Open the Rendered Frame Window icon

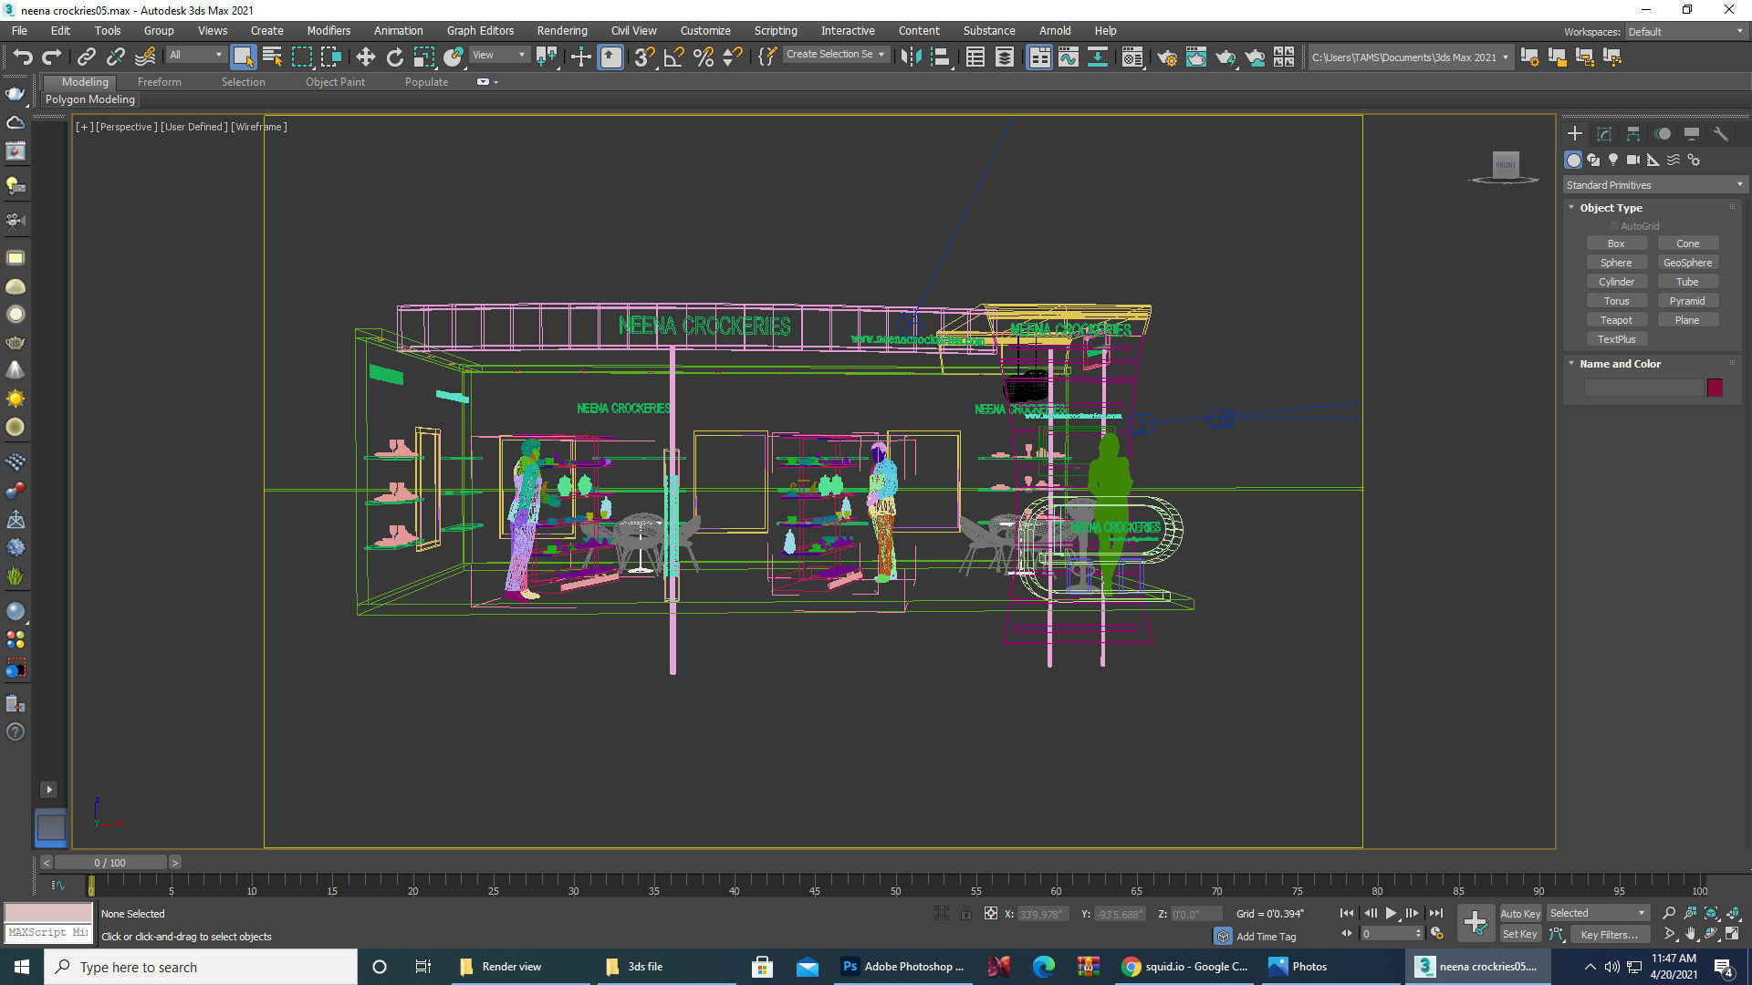point(1195,57)
